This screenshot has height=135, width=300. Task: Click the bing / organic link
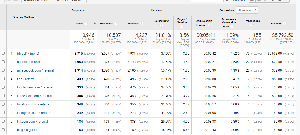coord(27,130)
